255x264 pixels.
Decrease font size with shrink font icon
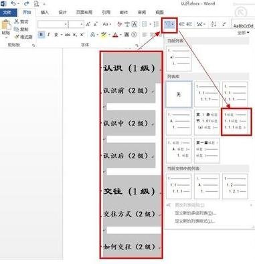coord(96,24)
